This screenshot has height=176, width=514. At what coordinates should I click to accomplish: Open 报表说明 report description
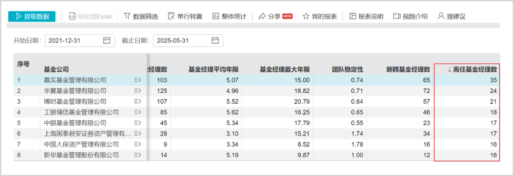point(366,16)
